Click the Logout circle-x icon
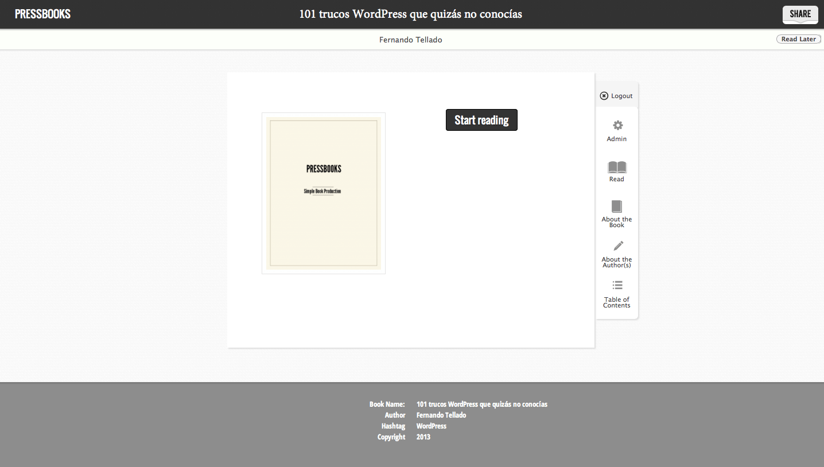824x467 pixels. click(604, 96)
